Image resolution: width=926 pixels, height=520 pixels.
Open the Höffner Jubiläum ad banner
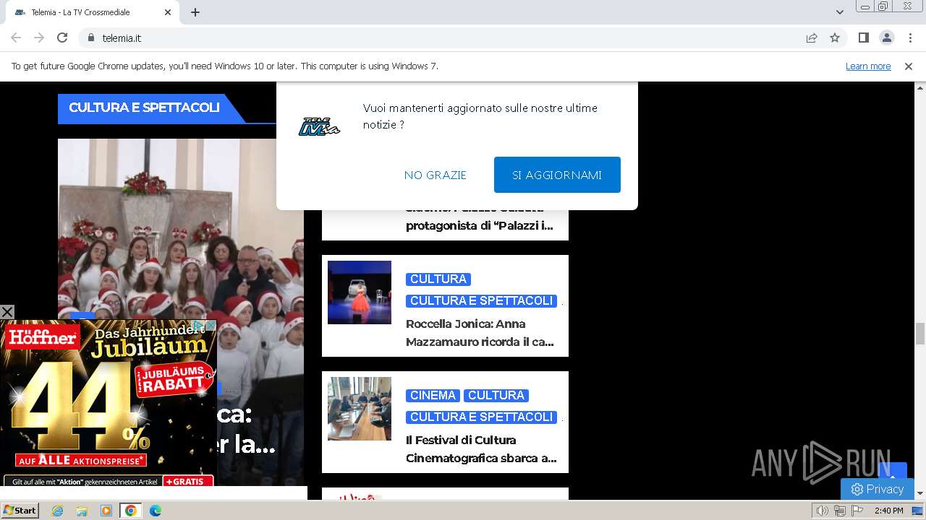[109, 404]
